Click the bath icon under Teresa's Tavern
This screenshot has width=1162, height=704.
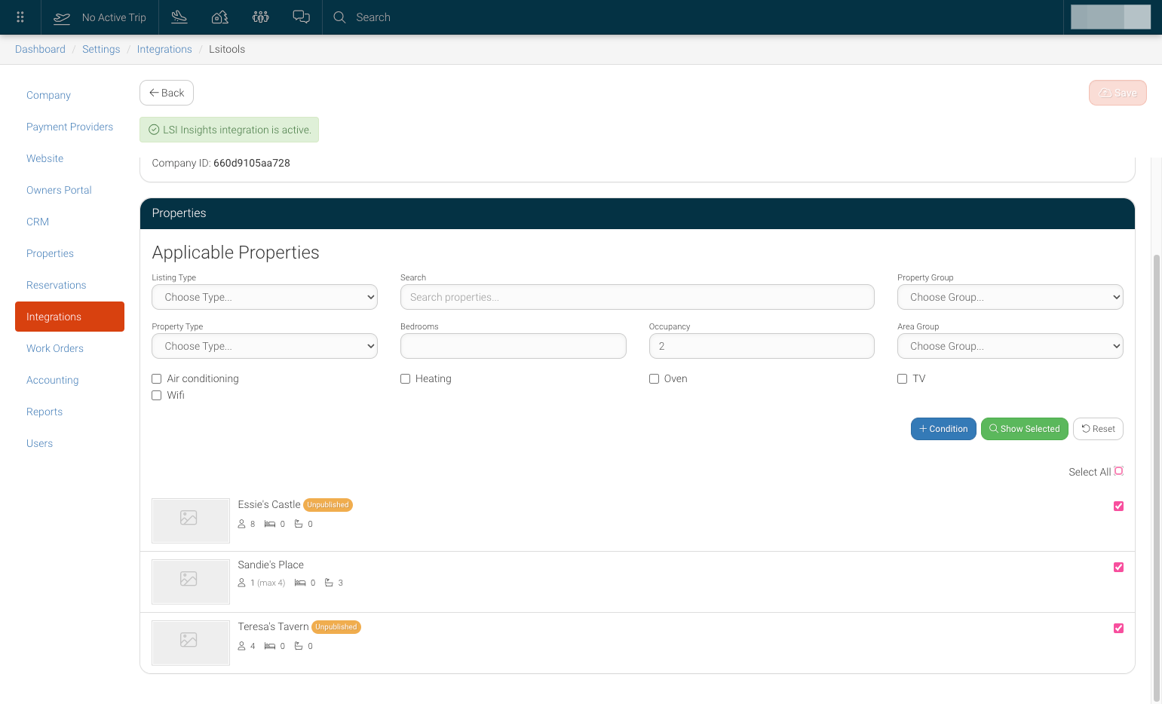[x=299, y=646]
